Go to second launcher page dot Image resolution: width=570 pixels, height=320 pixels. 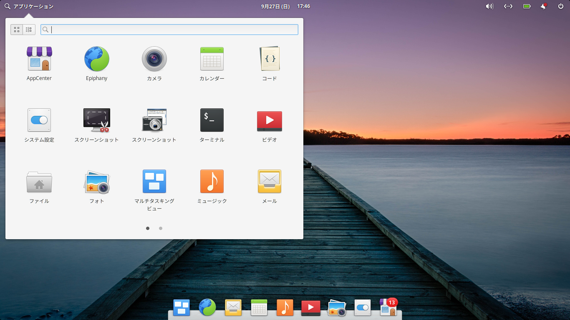pos(161,228)
